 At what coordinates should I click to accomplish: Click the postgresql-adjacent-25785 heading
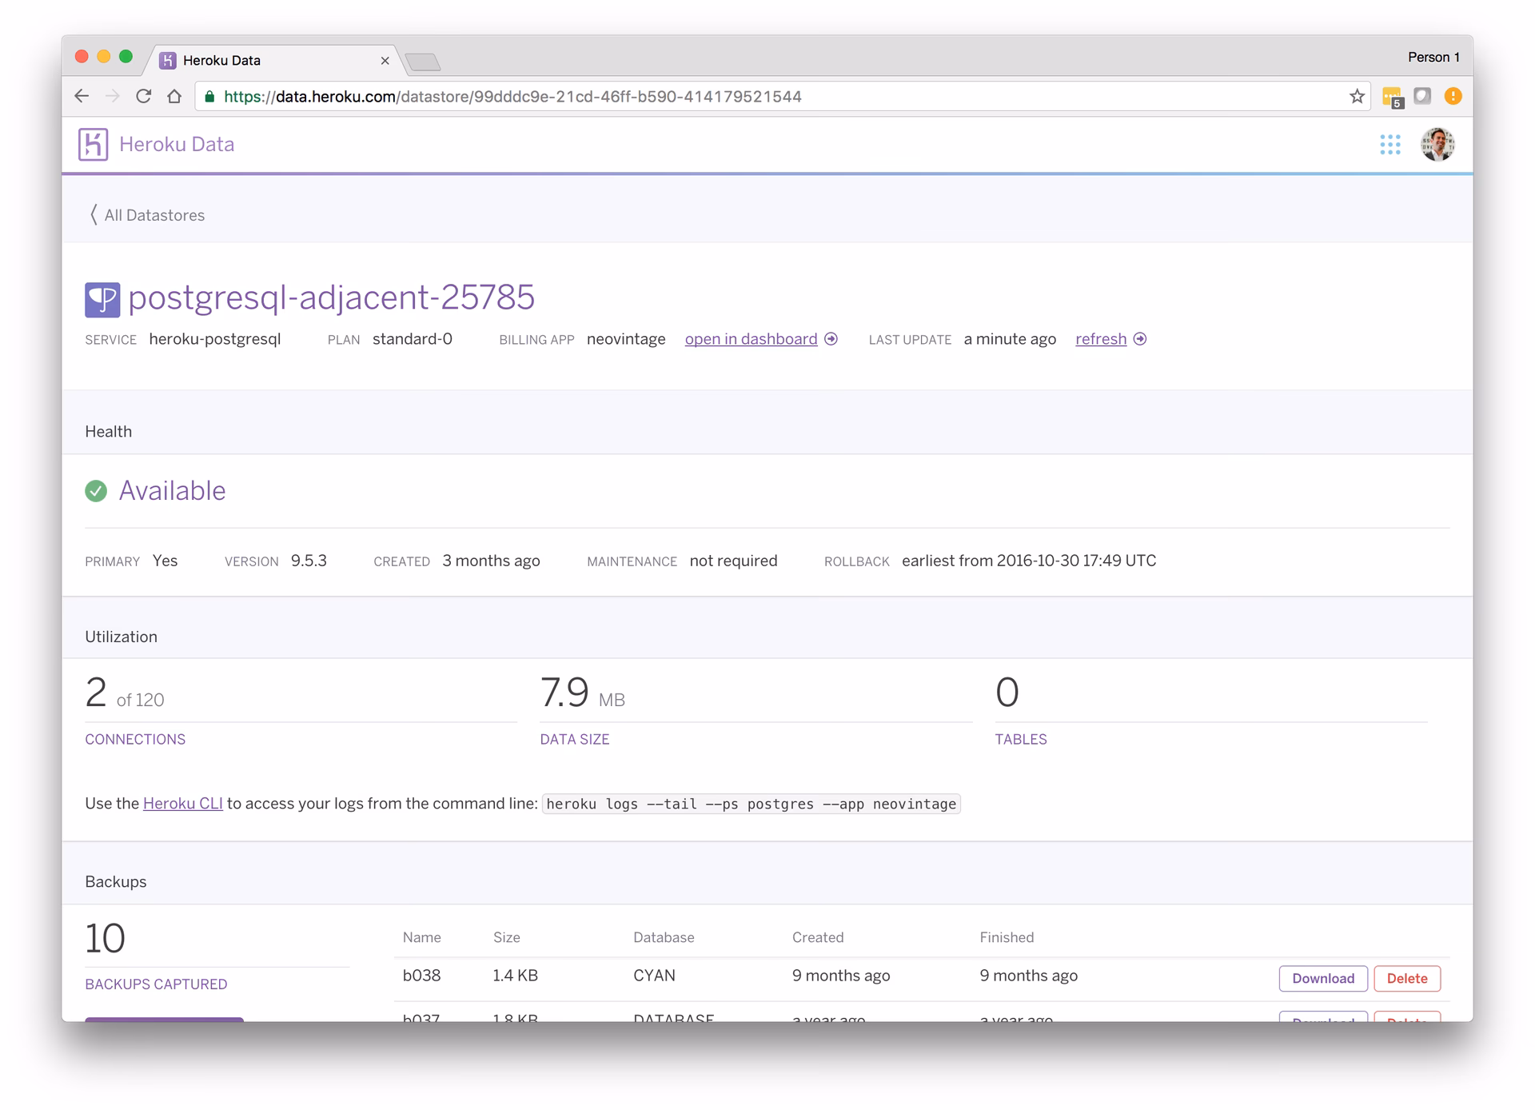(331, 298)
